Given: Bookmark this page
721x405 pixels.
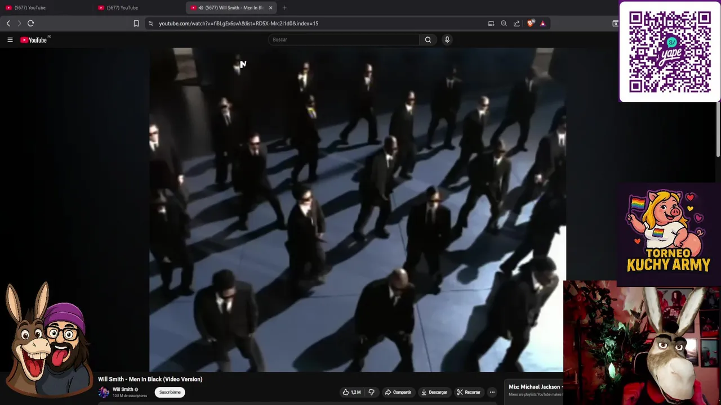Looking at the screenshot, I should click(136, 24).
